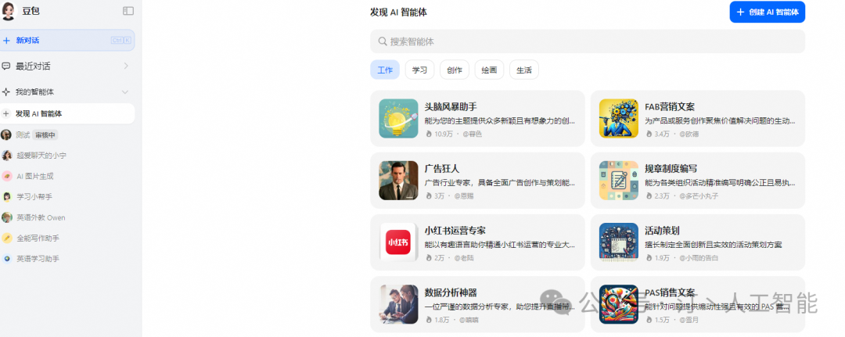Open 数据分析神器 card title

pyautogui.click(x=451, y=292)
